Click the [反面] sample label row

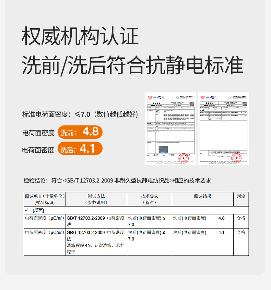point(136,210)
